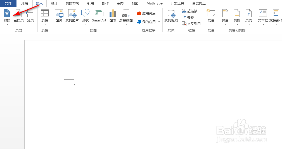Insert a Cross-reference (交叉引用)
Viewport: 282px width, 149px height.
pyautogui.click(x=191, y=24)
